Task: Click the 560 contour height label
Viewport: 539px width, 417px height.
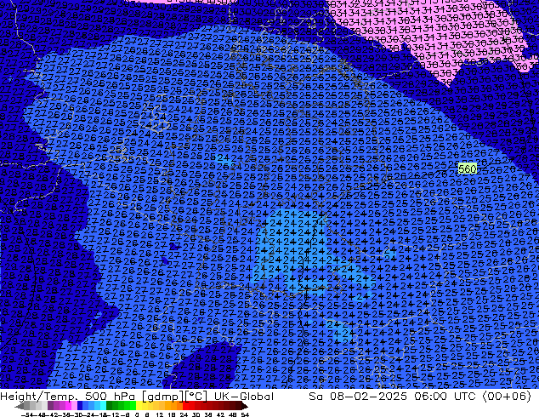Action: pos(467,169)
